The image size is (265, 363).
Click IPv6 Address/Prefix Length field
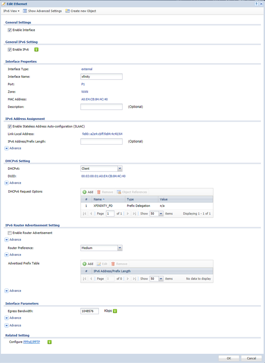pos(101,141)
